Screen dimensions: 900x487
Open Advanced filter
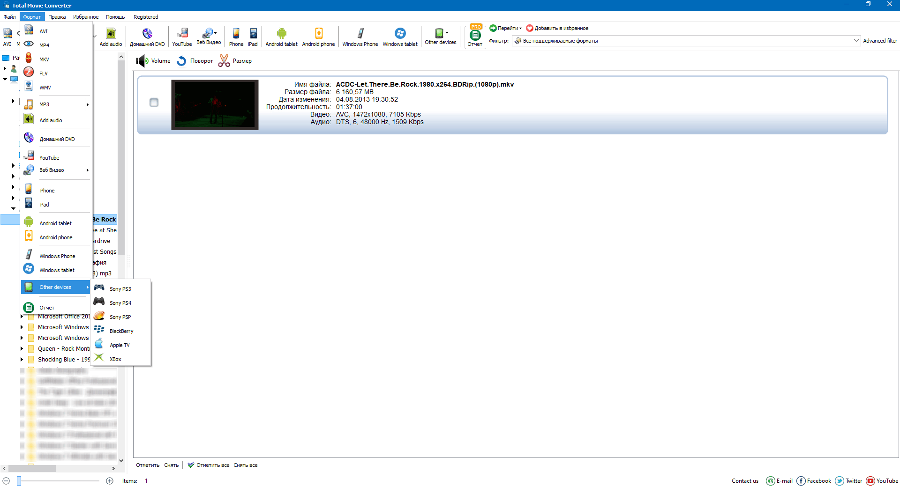880,41
